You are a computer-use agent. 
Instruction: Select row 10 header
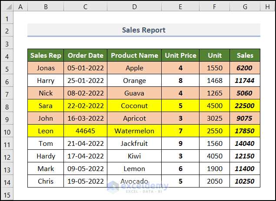click(7, 131)
